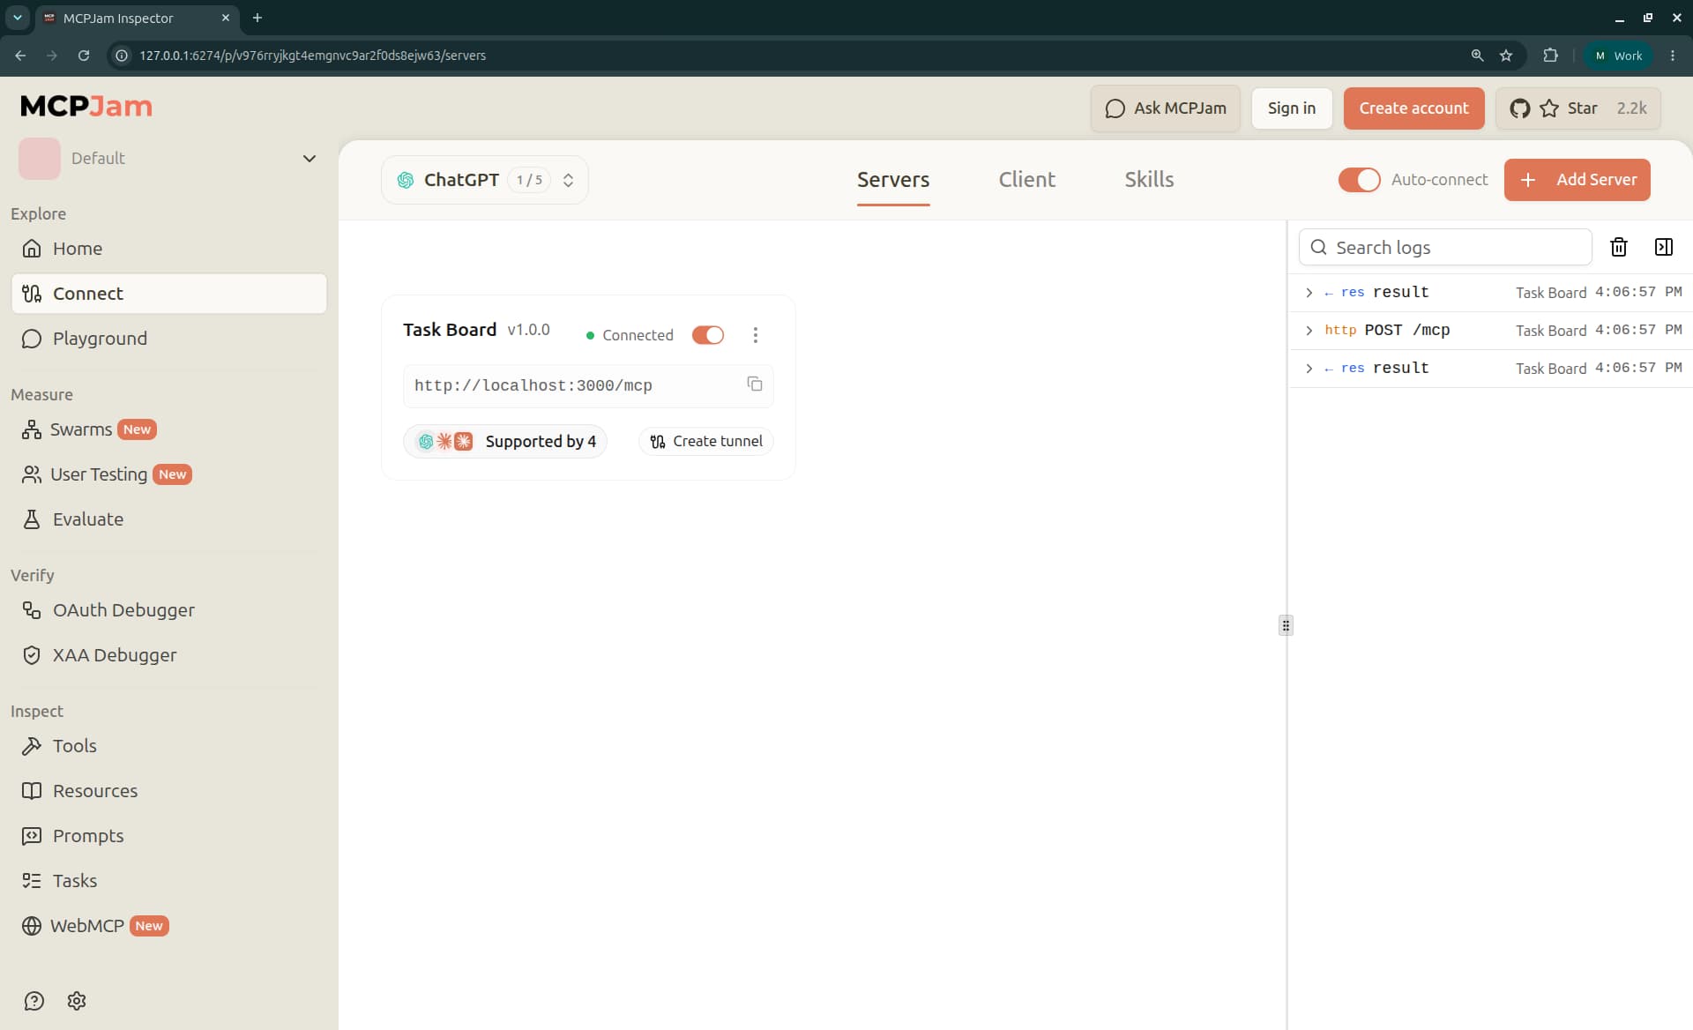Open Prompts under Inspect
Image resolution: width=1693 pixels, height=1030 pixels.
click(x=168, y=836)
